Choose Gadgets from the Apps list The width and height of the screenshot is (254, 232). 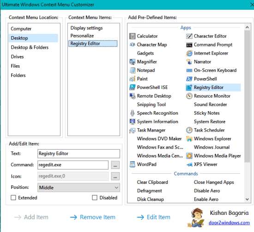coord(145,53)
